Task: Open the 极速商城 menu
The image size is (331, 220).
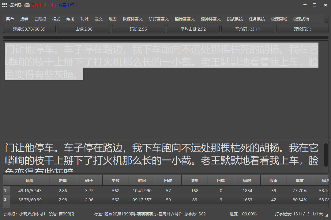Action: pos(279,19)
